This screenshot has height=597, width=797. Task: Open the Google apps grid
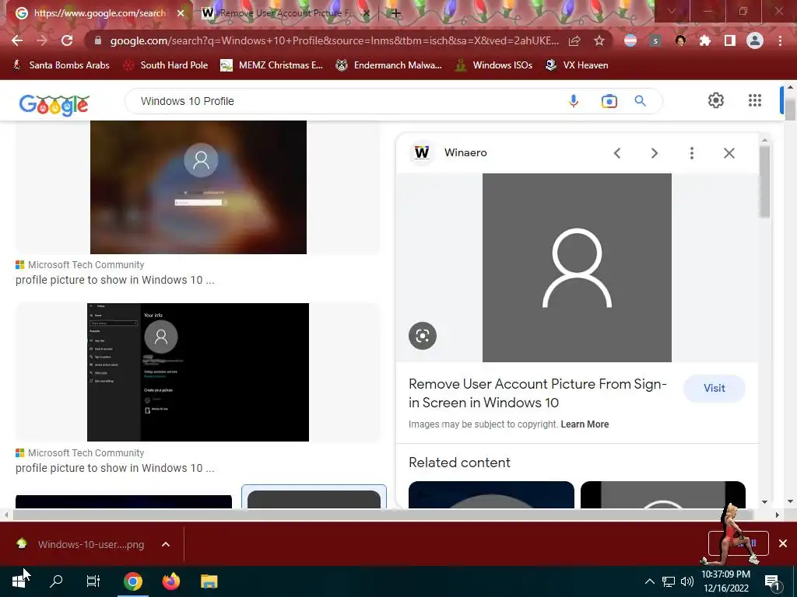click(755, 100)
